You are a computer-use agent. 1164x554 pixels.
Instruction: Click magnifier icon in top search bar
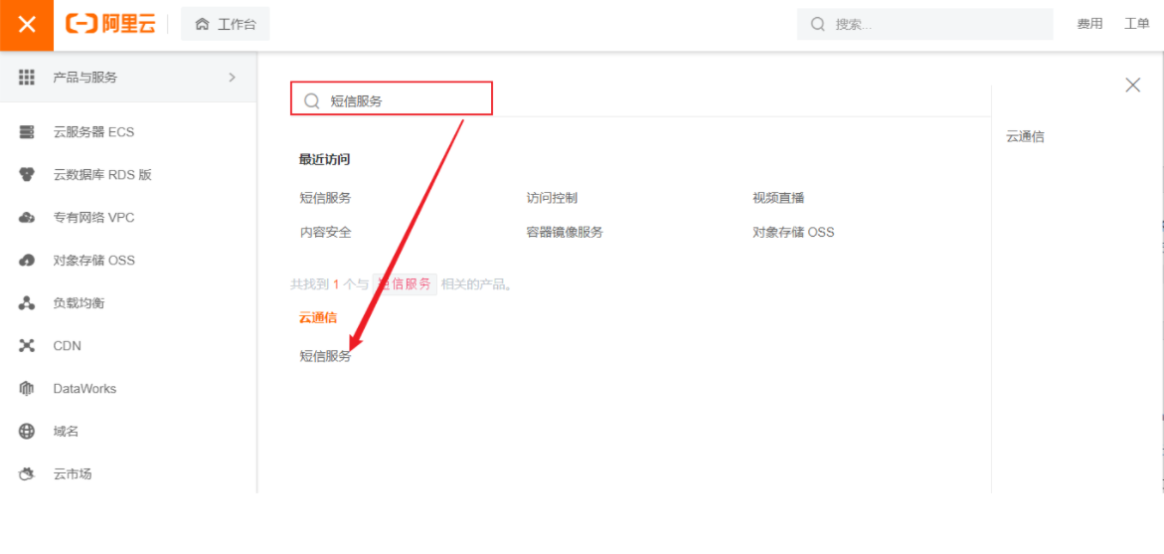click(817, 24)
